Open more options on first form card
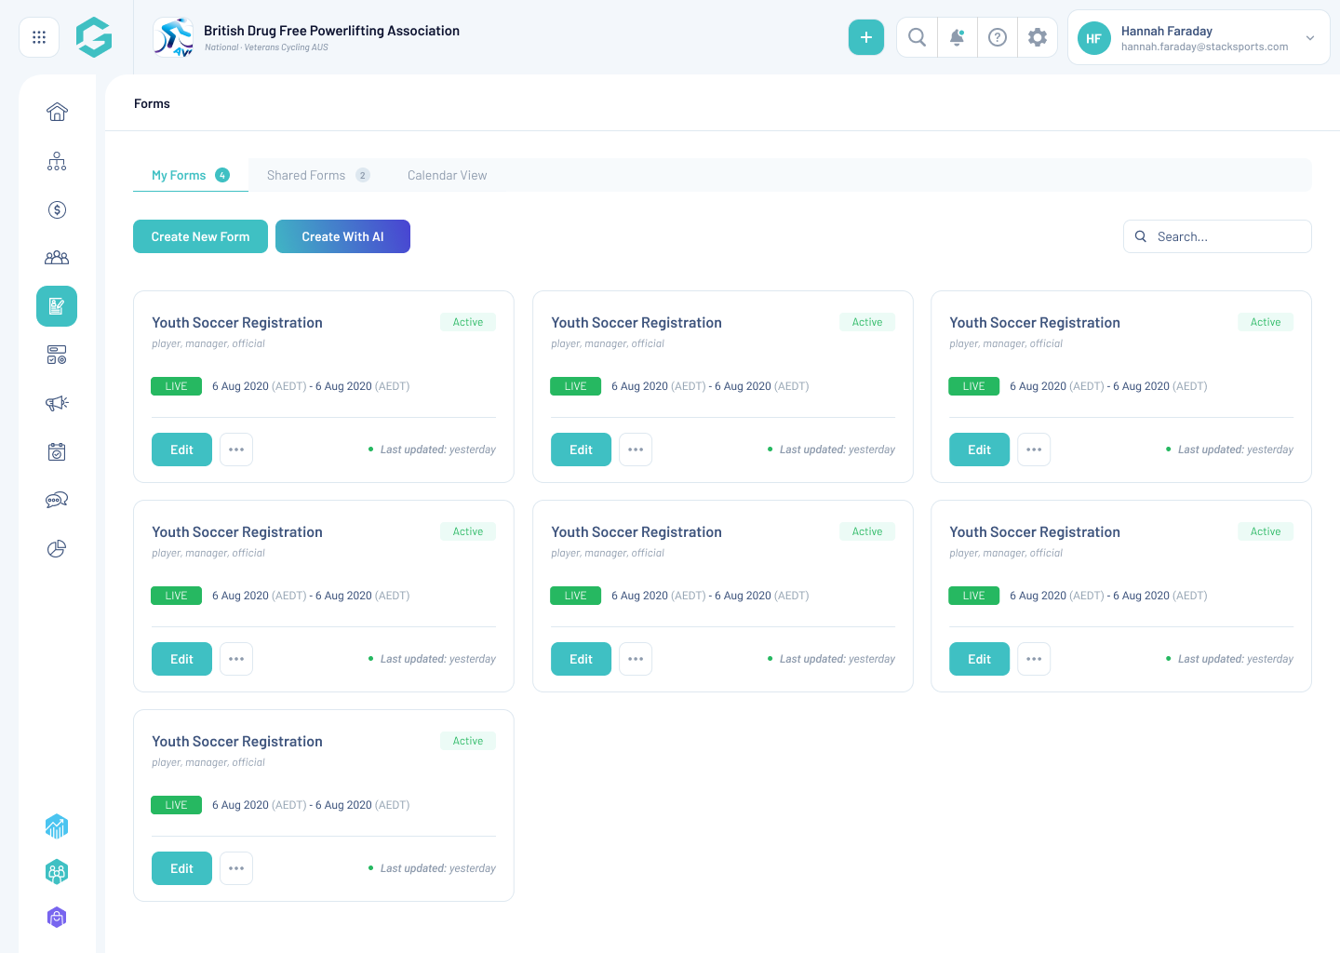The height and width of the screenshot is (953, 1340). [x=236, y=450]
